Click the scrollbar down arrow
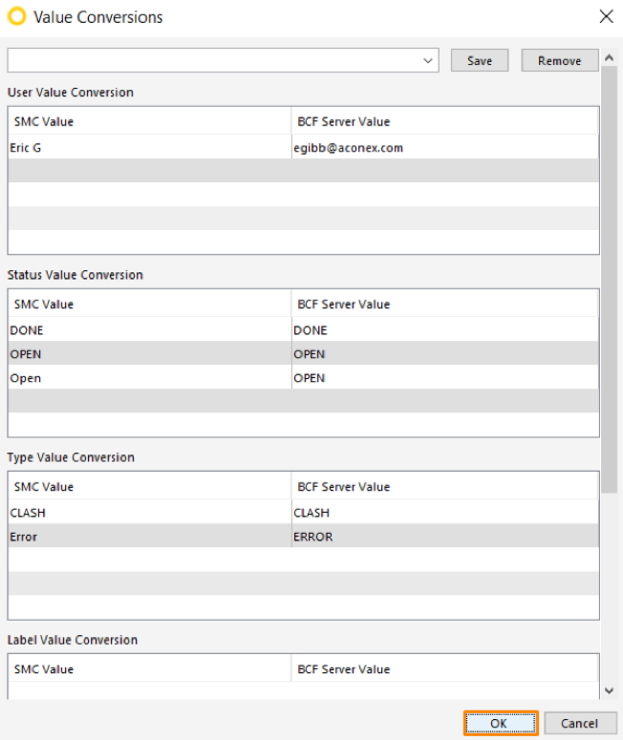 (x=610, y=690)
